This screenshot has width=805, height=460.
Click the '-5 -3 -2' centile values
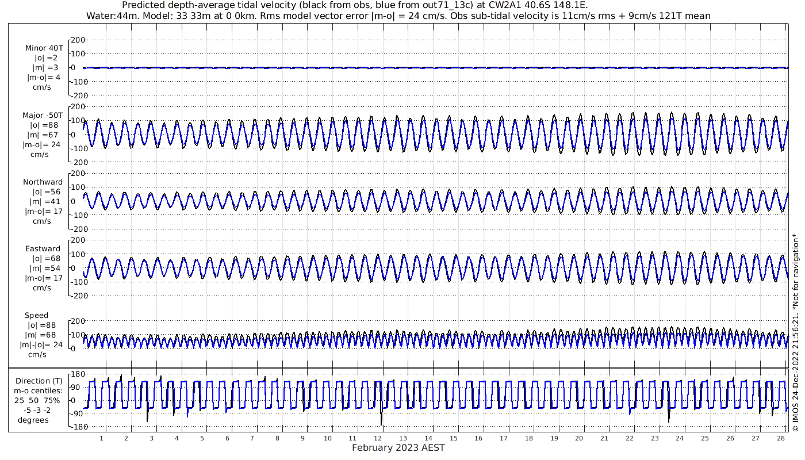(x=33, y=410)
